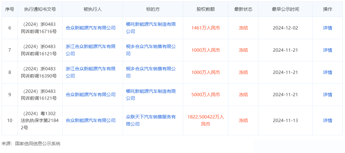Screen dimensions: 345x153
Task: Select row 7 document number 民诉前调16121号
Action: coord(39,54)
